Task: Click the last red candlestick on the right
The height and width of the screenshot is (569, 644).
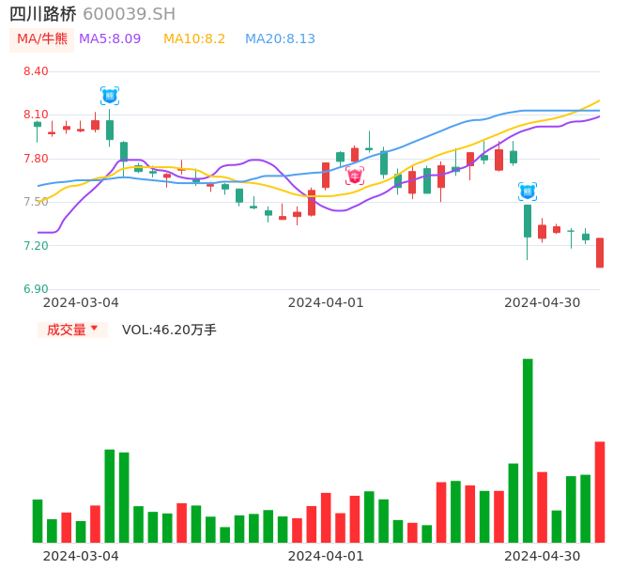Action: [600, 253]
